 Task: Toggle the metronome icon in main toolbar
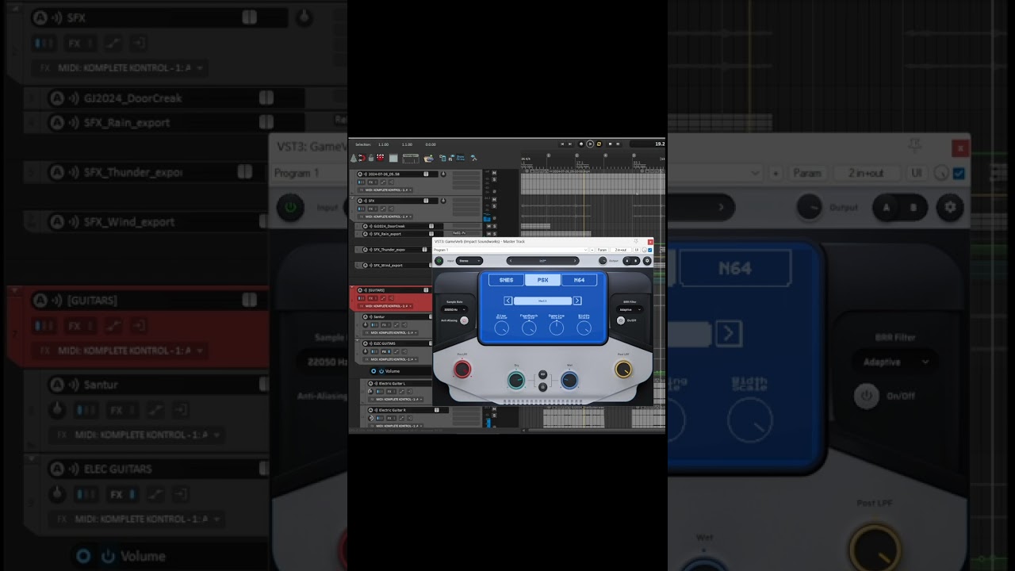(x=354, y=158)
